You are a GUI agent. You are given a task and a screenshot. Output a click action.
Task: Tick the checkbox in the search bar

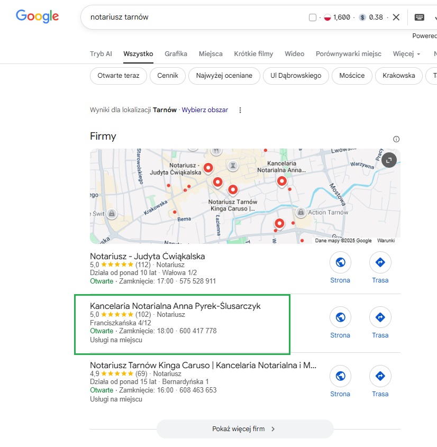(313, 17)
